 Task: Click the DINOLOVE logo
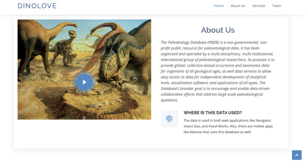[37, 6]
